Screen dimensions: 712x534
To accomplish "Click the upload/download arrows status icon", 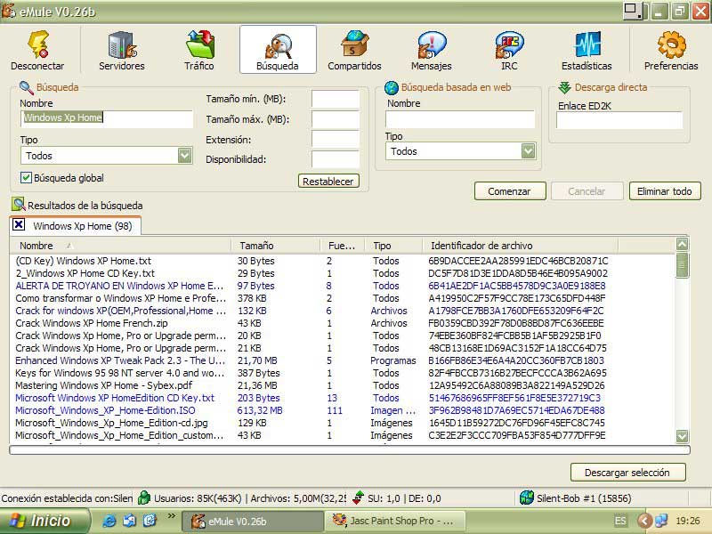I will (359, 498).
